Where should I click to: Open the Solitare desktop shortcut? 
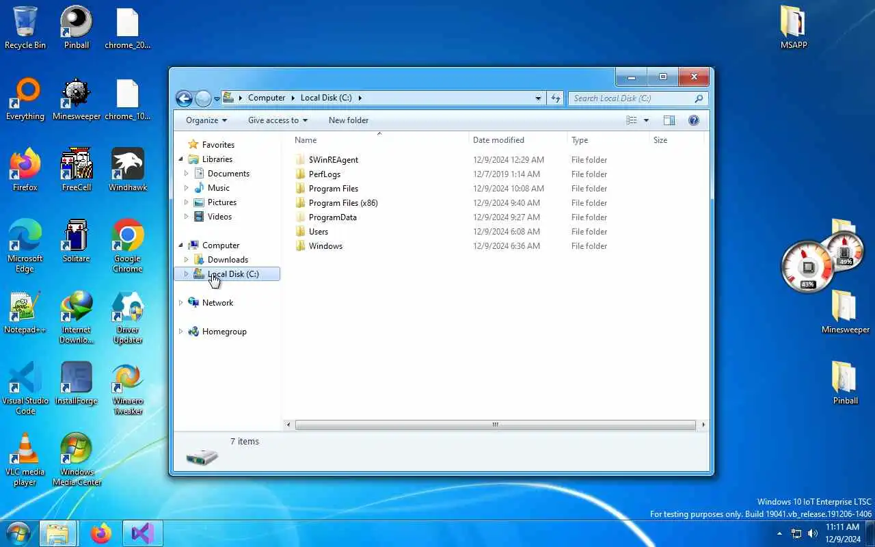pos(77,241)
